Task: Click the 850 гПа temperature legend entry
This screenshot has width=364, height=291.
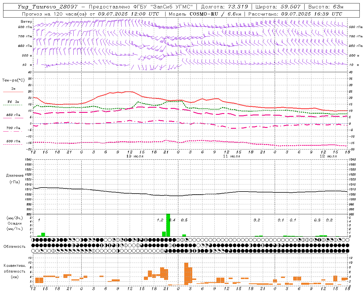Action: tap(13, 116)
